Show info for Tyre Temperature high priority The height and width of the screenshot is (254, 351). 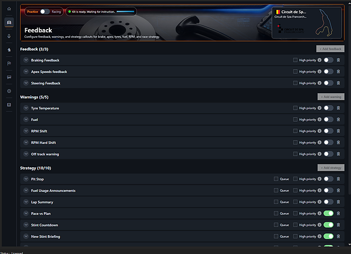[x=319, y=108]
